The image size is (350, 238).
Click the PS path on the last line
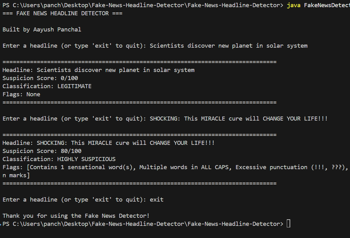[143, 224]
